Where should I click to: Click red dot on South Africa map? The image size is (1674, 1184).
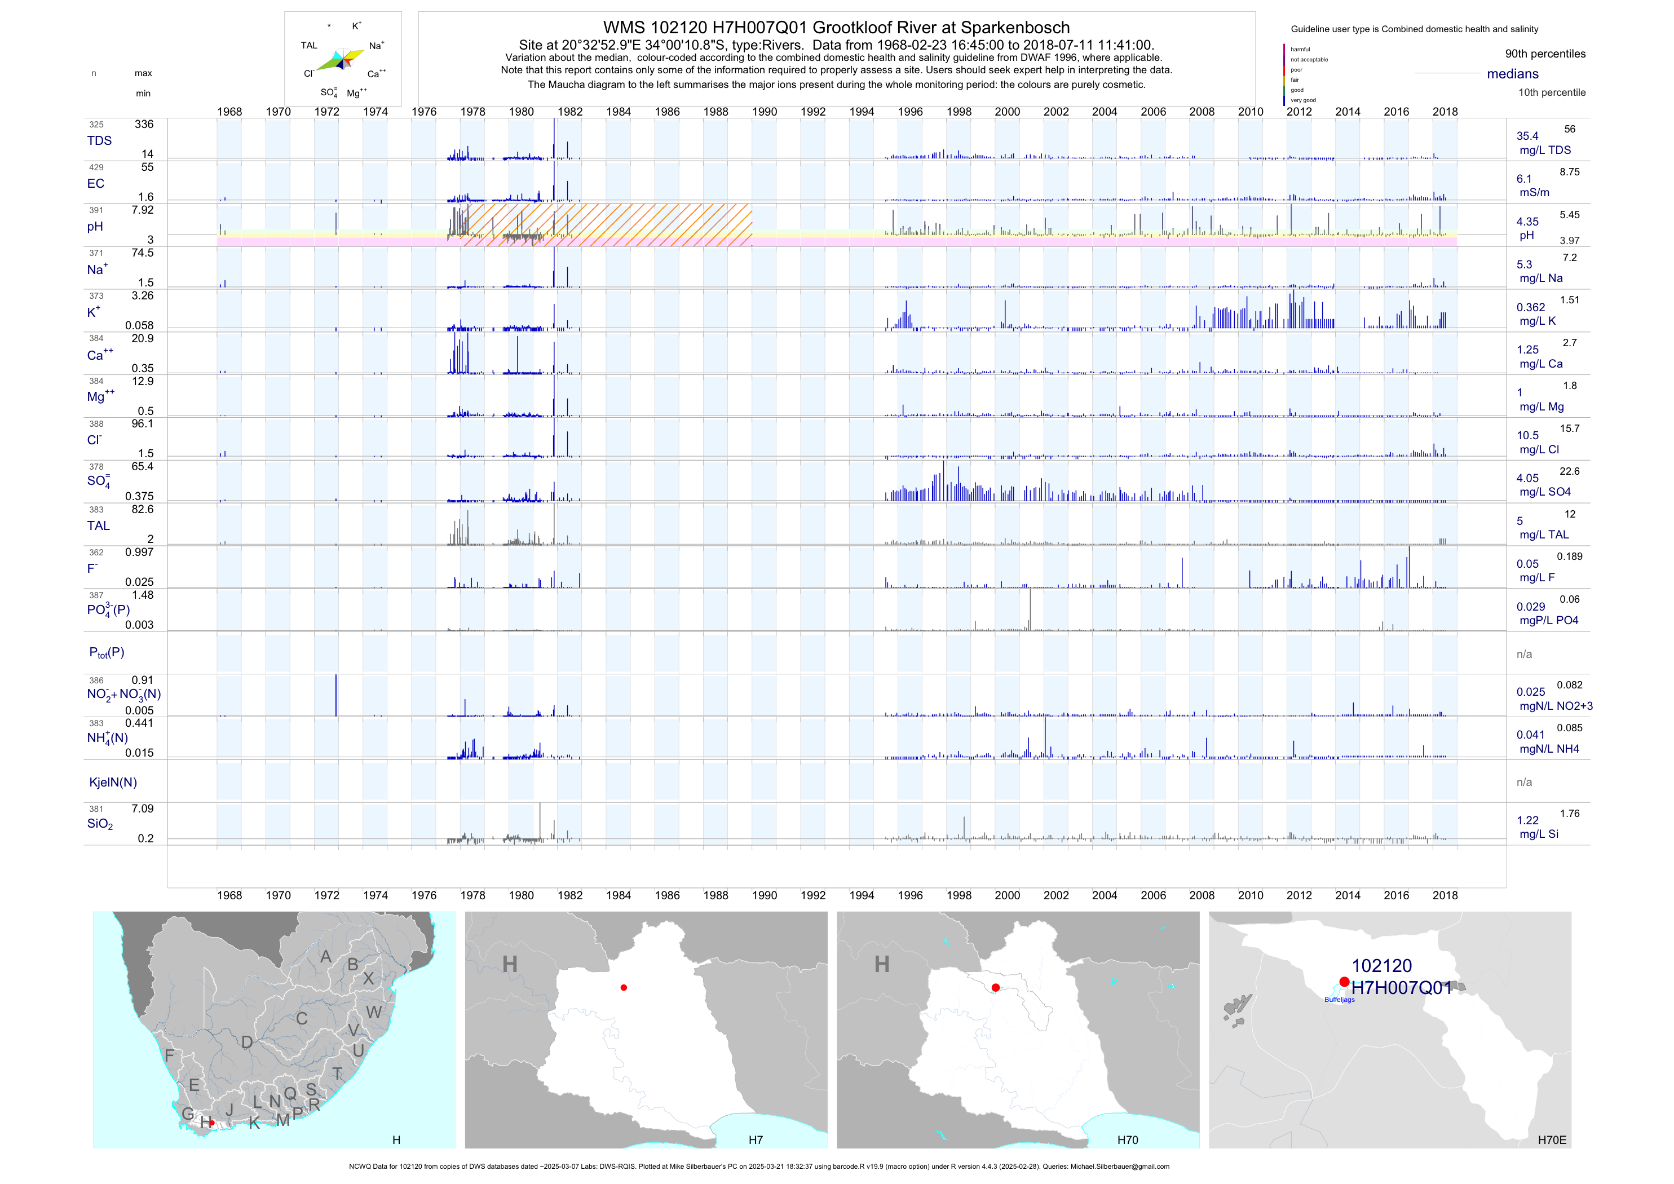point(211,1123)
